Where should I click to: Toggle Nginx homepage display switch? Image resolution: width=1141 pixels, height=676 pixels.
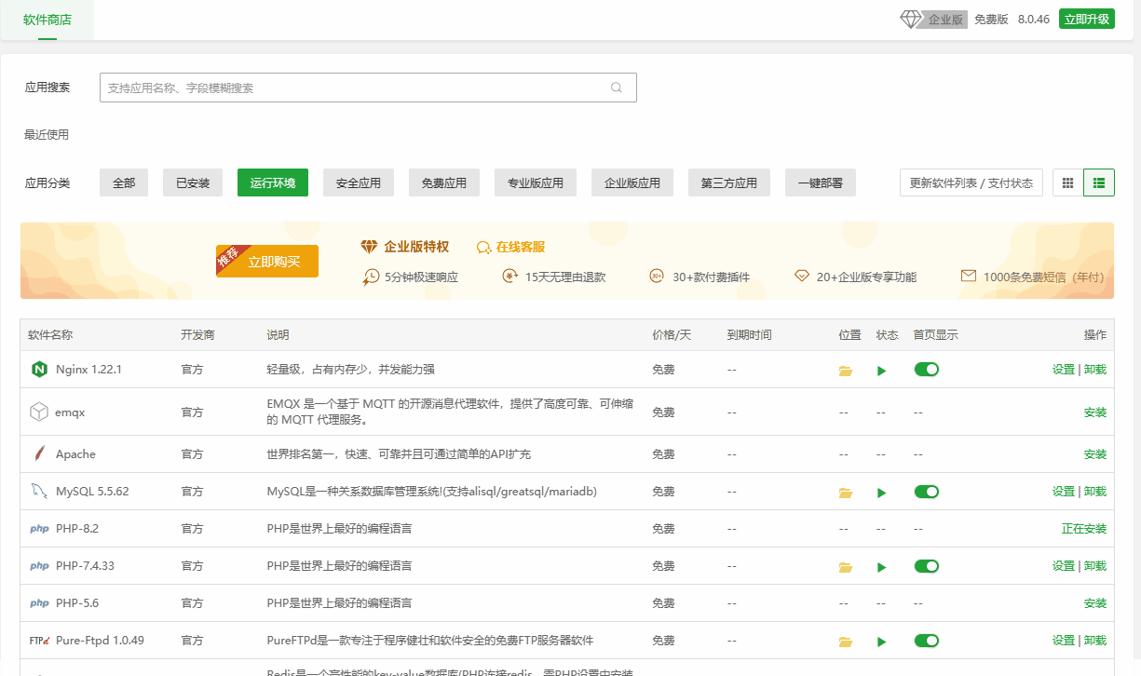pos(927,370)
